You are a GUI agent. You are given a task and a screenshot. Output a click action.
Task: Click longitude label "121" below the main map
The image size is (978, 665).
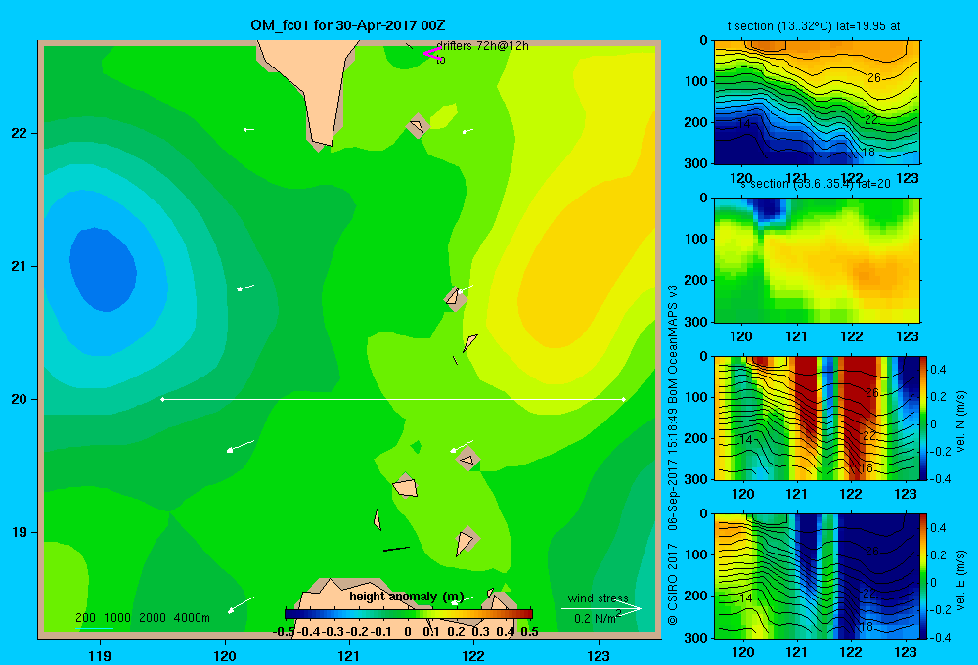coord(349,655)
